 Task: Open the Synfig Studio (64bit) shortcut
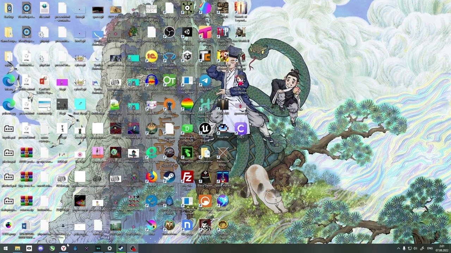tap(169, 205)
